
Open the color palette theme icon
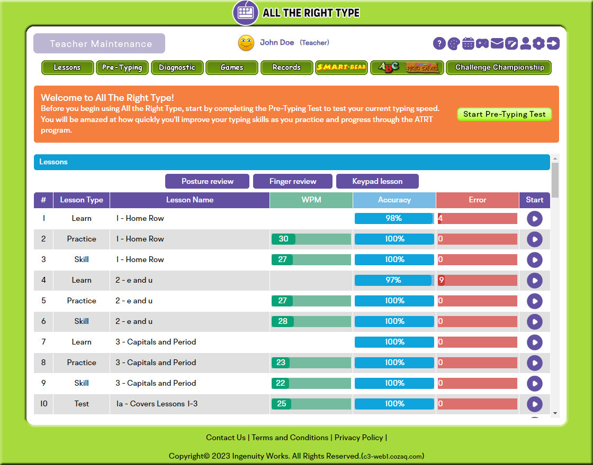tap(454, 44)
